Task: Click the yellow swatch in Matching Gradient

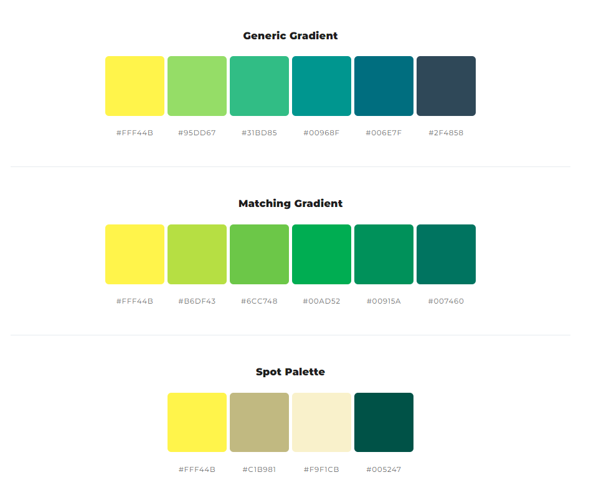Action: tap(135, 254)
